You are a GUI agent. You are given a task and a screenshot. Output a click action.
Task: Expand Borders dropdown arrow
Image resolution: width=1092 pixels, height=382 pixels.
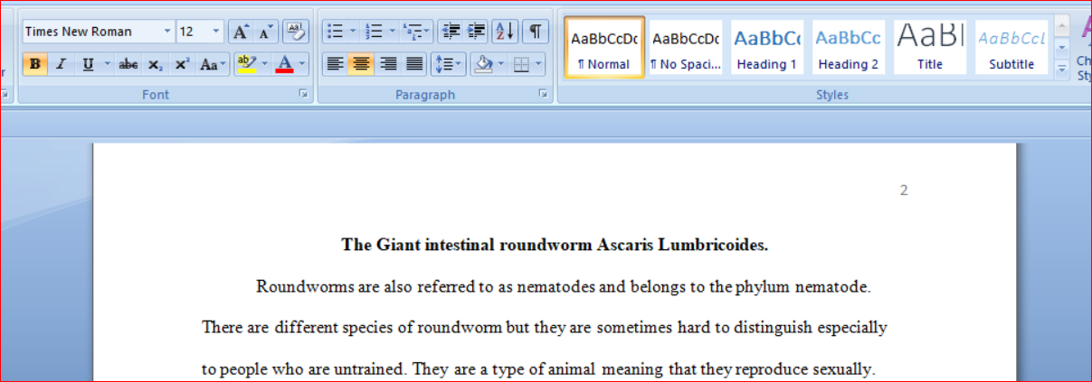pyautogui.click(x=539, y=64)
